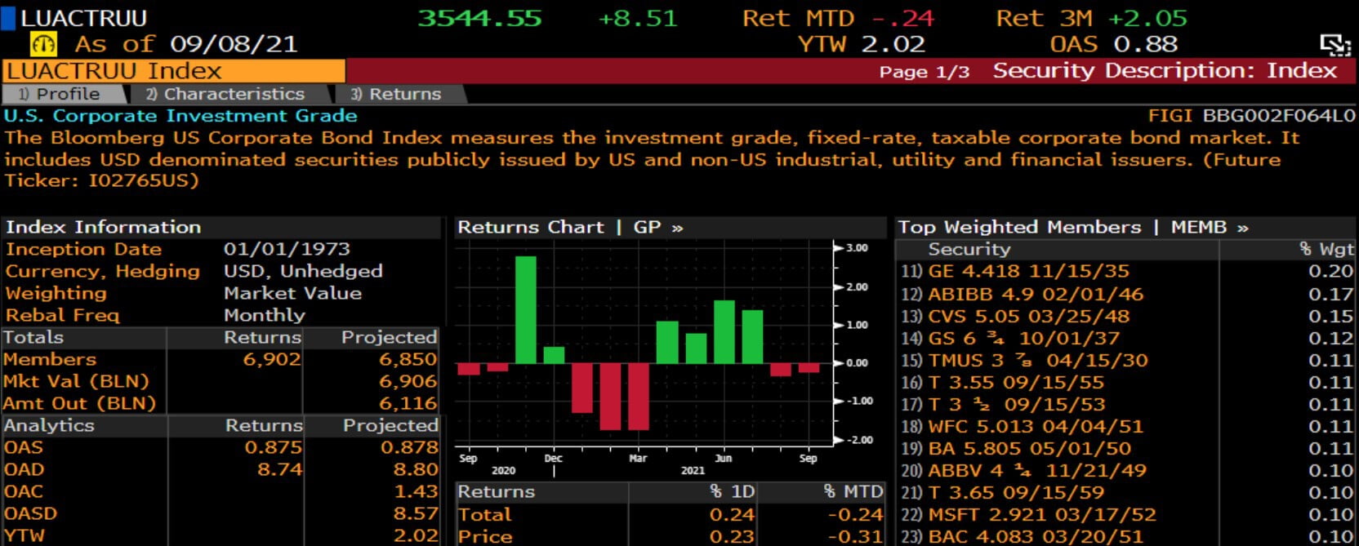Screen dimensions: 1359x546
Task: Select TMUS 3 ⅞ 04/15/30 row
Action: coord(1127,360)
